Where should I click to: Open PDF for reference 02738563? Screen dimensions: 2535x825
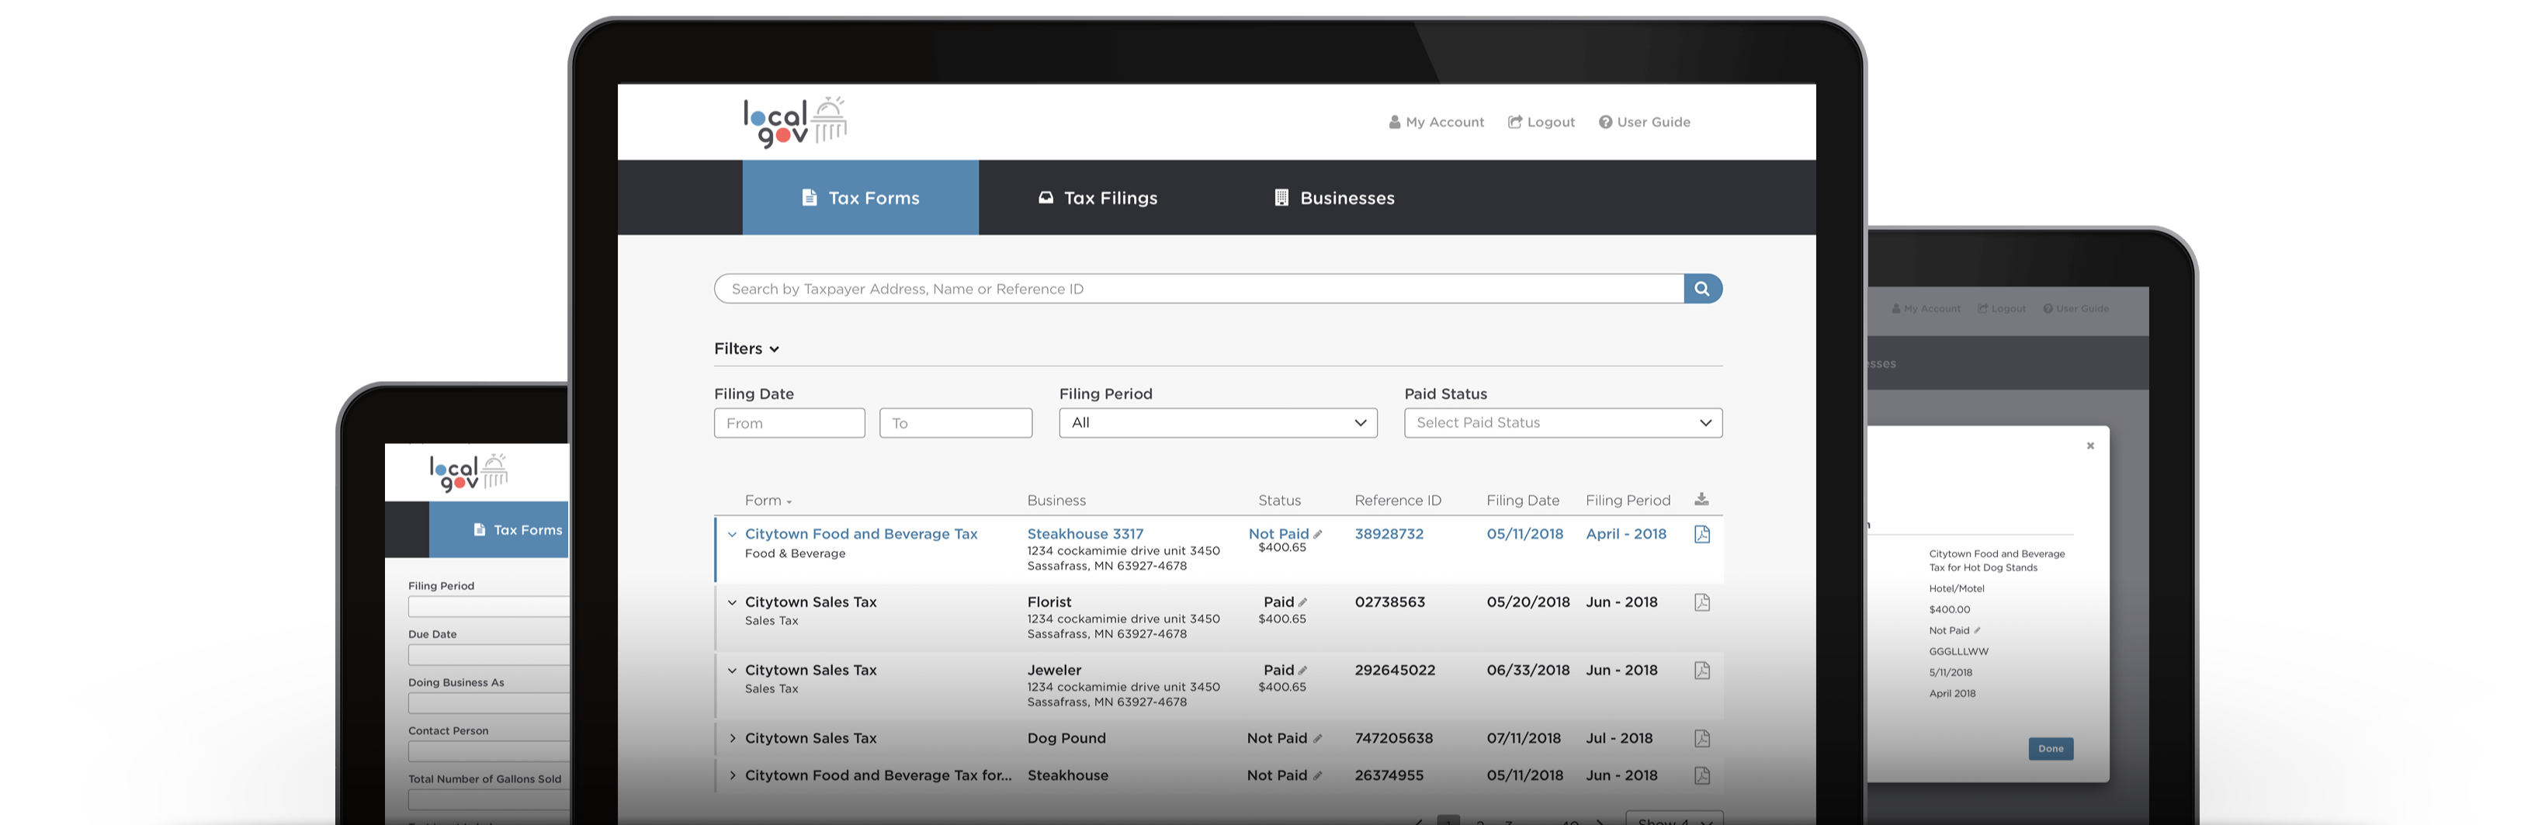1701,602
